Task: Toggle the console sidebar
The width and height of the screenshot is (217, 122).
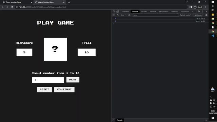Action: pyautogui.click(x=114, y=15)
